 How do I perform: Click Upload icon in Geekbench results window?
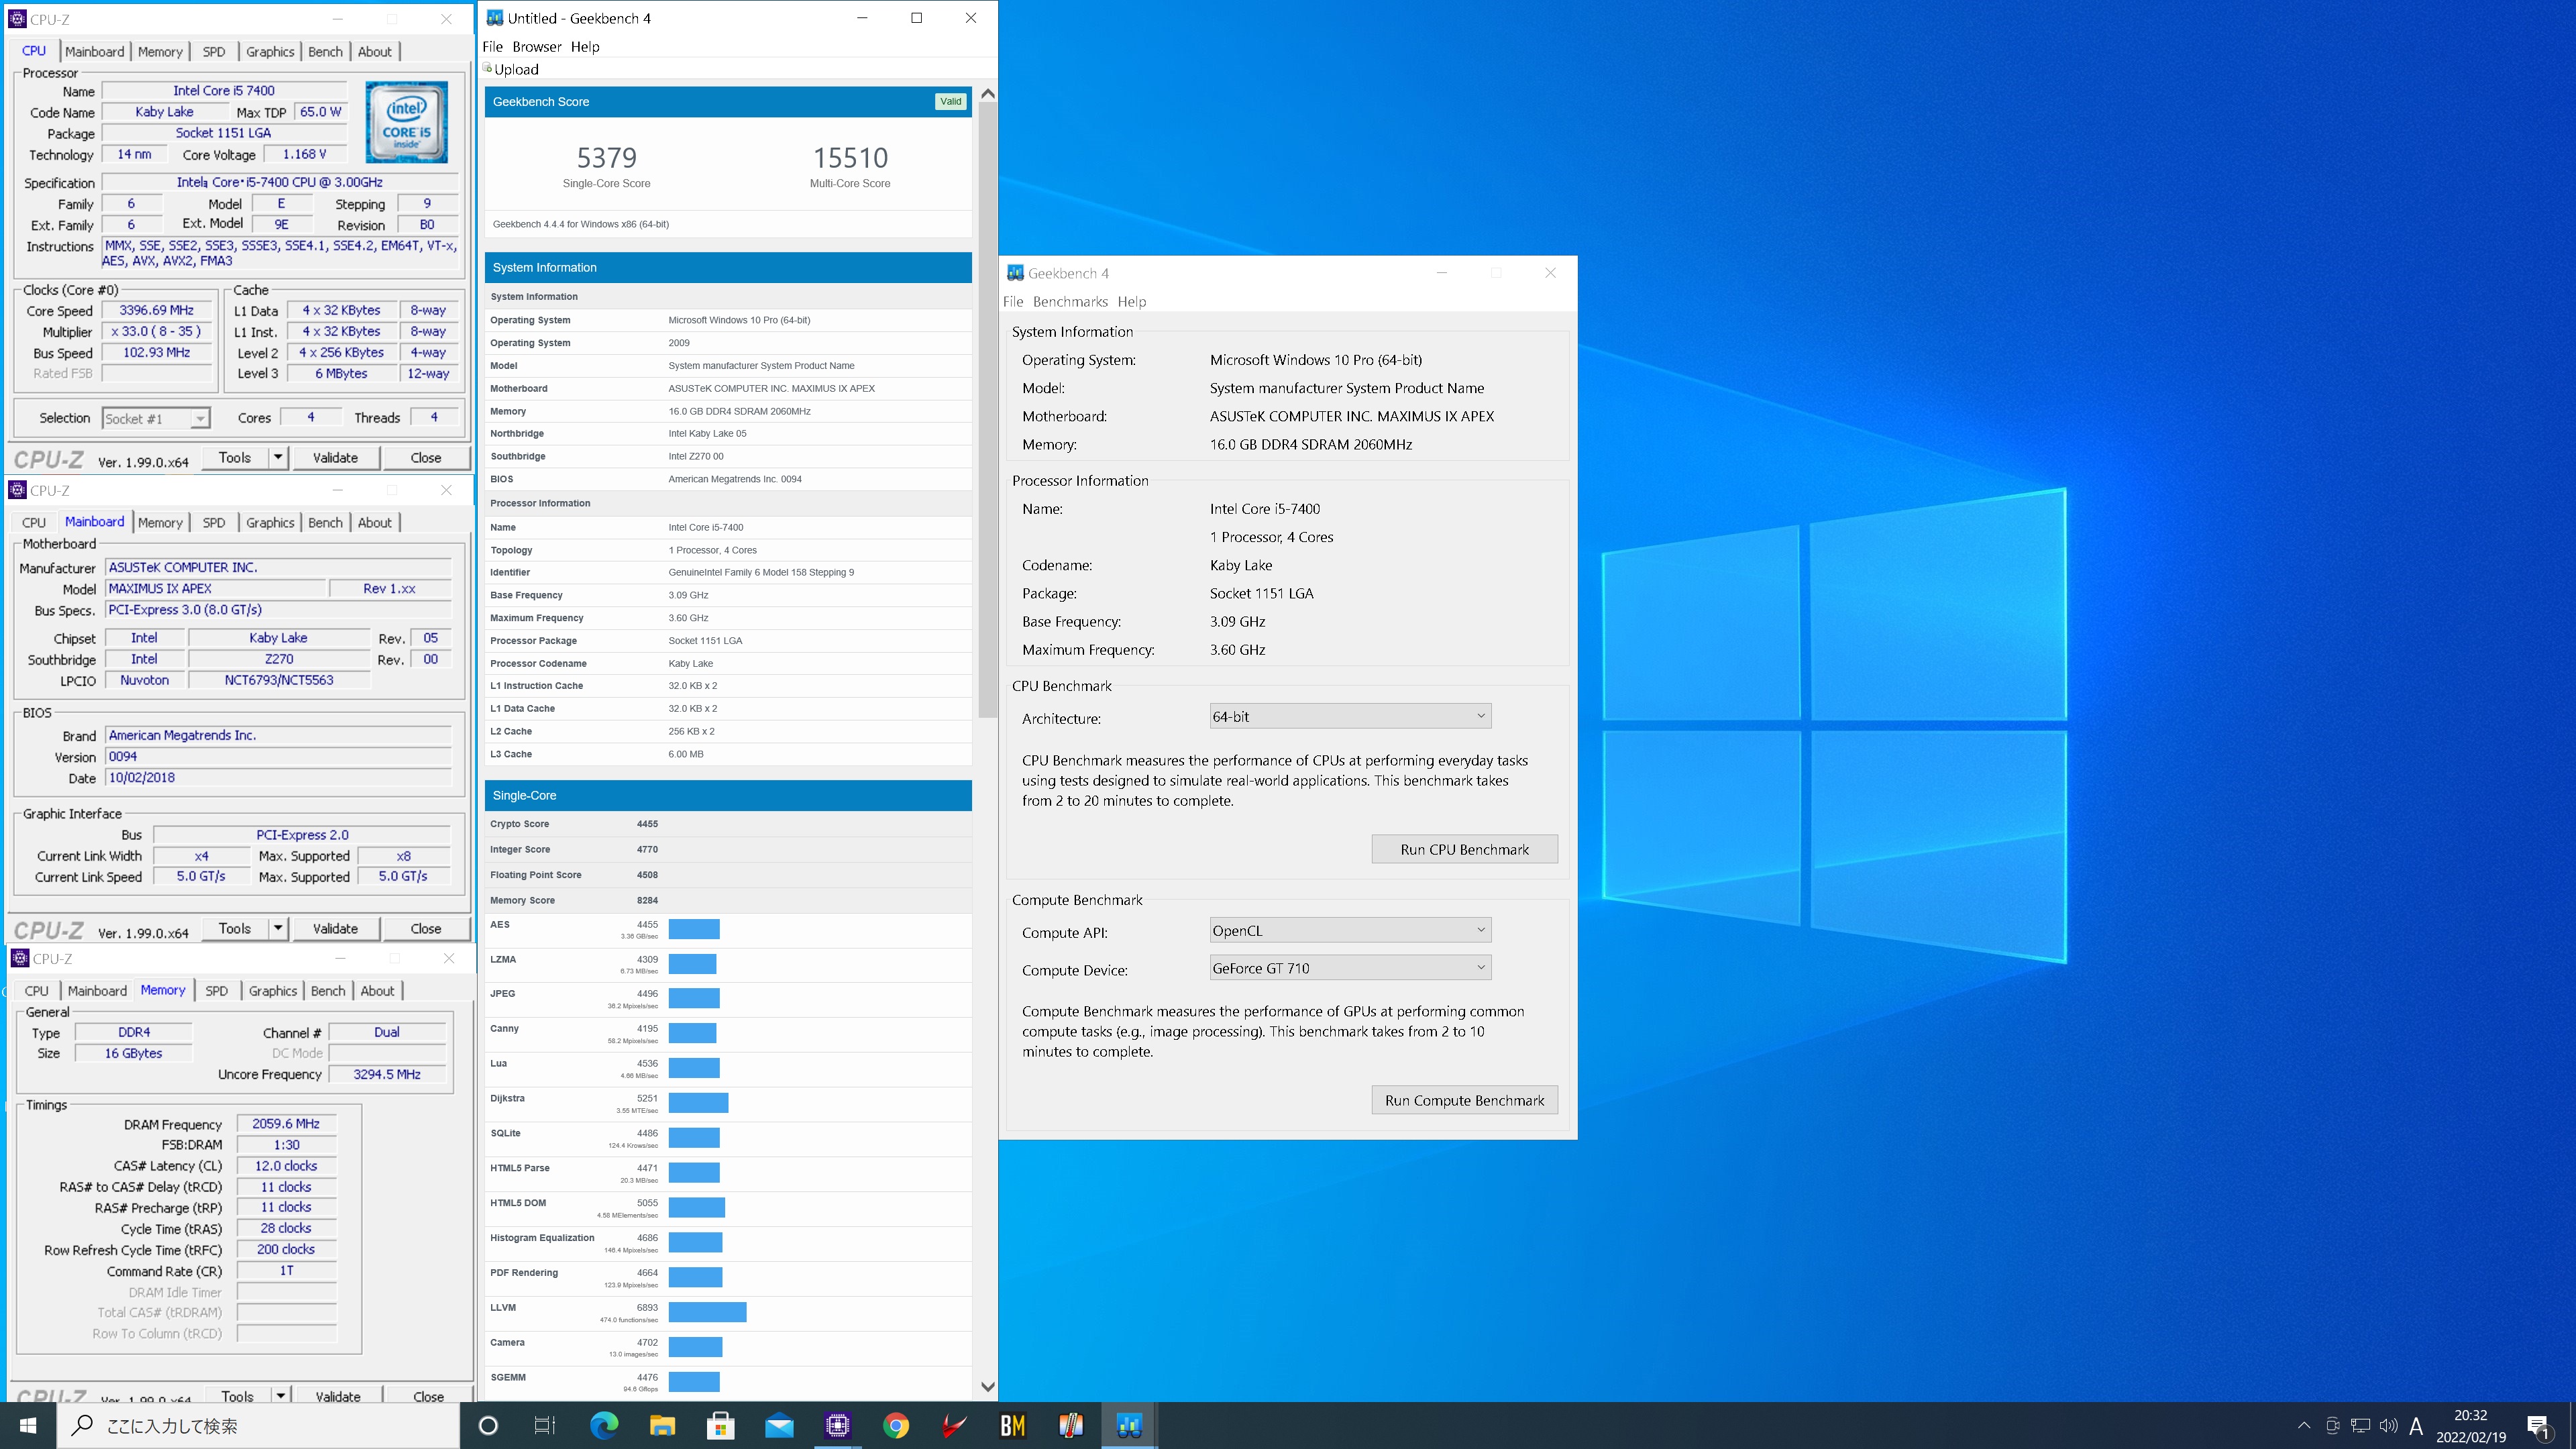click(488, 68)
